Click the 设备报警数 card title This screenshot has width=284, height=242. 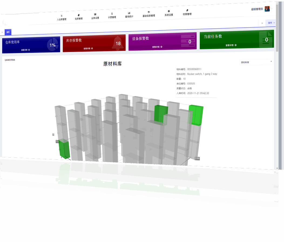[x=141, y=38]
